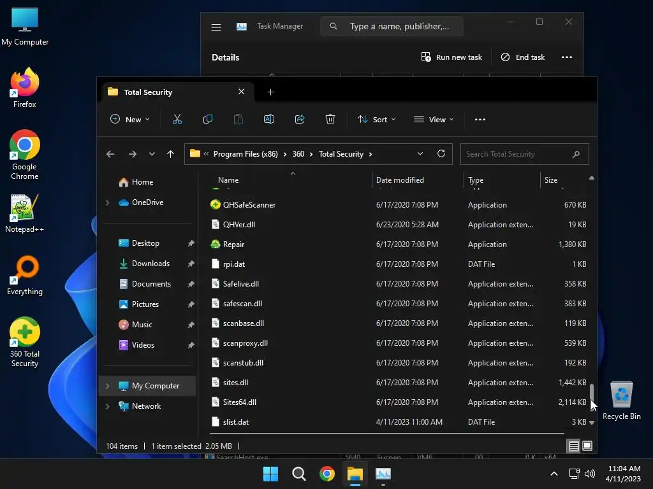Image resolution: width=653 pixels, height=489 pixels.
Task: Add a new Explorer tab
Action: [270, 92]
